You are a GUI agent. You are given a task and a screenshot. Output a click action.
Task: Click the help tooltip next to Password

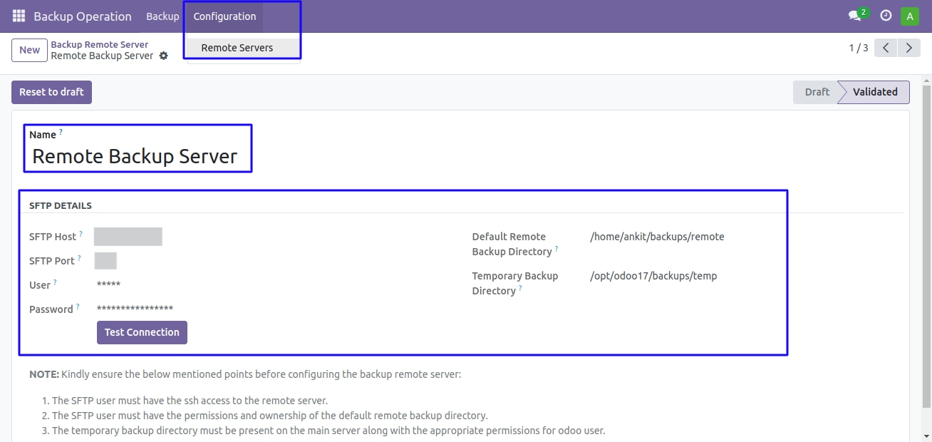pyautogui.click(x=78, y=307)
